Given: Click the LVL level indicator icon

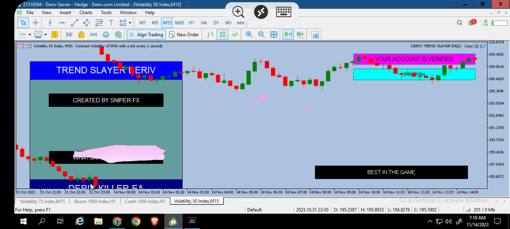Looking at the screenshot, I should point(486,23).
